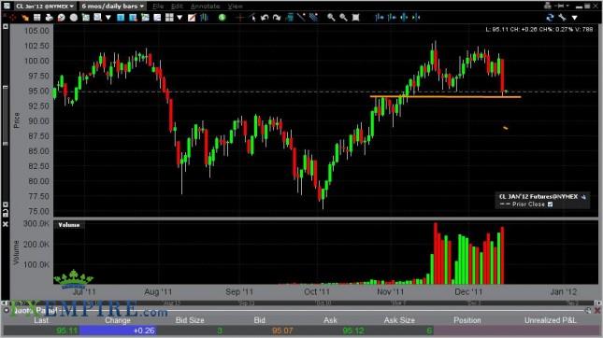
Task: Click the zoom in magnifier icon
Action: pyautogui.click(x=331, y=18)
